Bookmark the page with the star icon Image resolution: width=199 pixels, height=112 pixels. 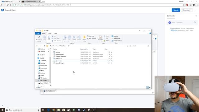point(184,5)
